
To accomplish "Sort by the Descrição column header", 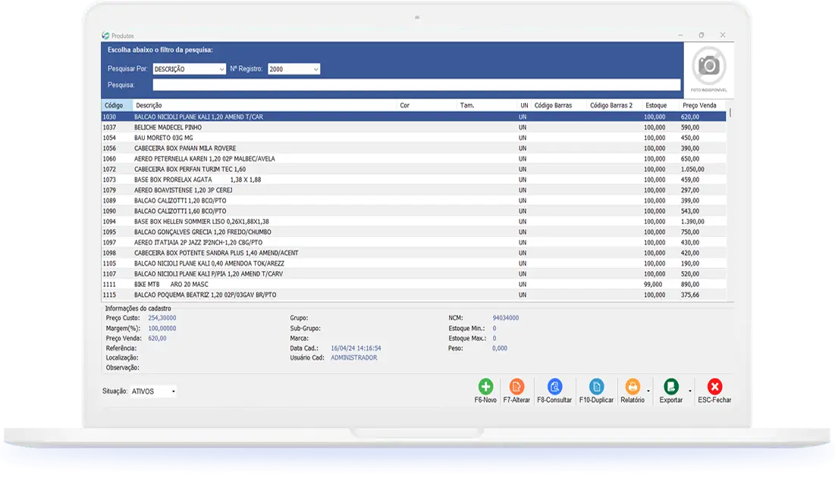I will click(x=265, y=105).
